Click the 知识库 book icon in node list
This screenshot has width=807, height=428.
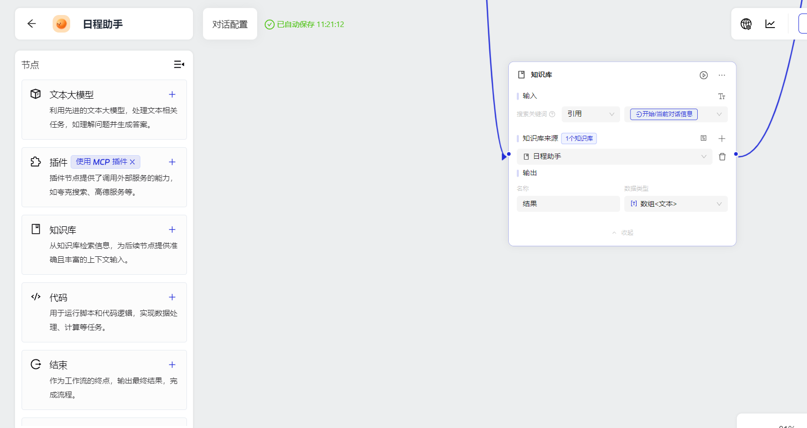[x=36, y=229]
